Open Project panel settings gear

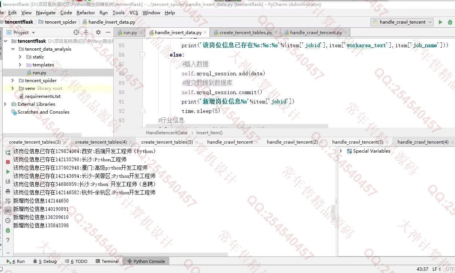[x=98, y=32]
